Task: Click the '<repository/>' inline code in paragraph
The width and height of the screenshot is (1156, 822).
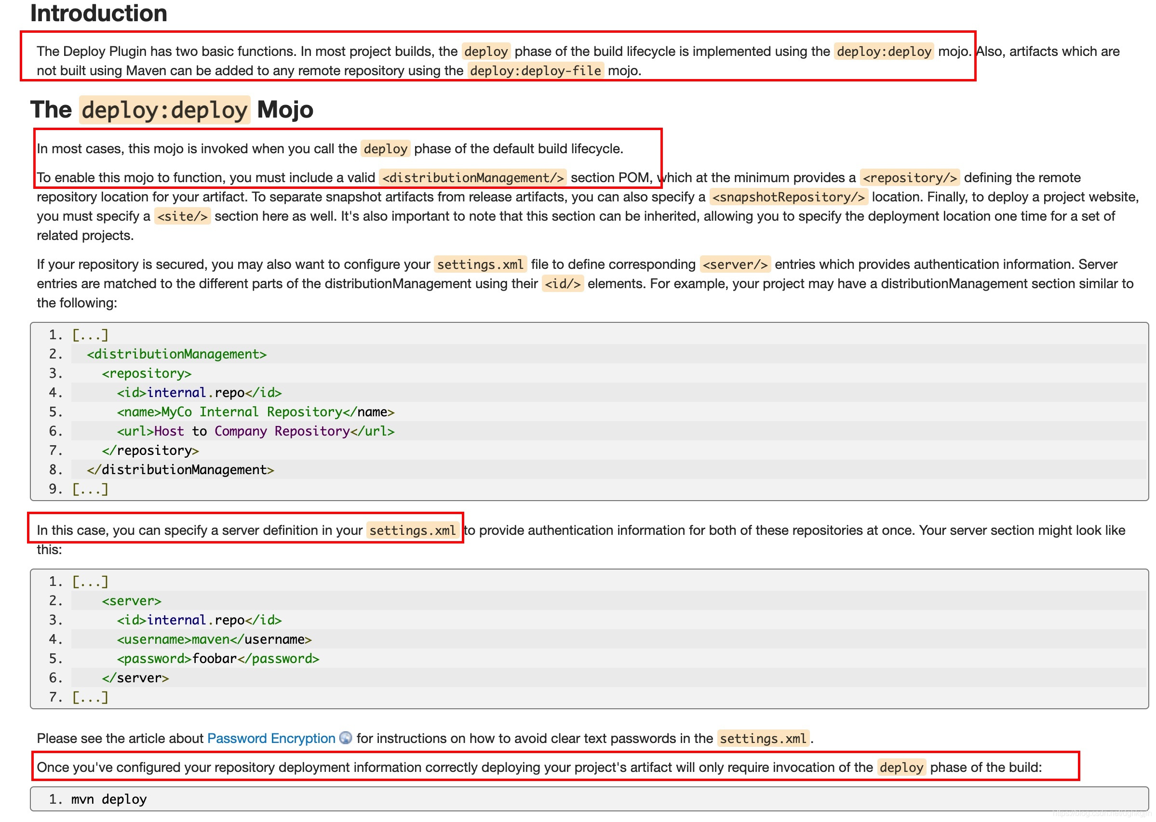Action: [x=909, y=178]
